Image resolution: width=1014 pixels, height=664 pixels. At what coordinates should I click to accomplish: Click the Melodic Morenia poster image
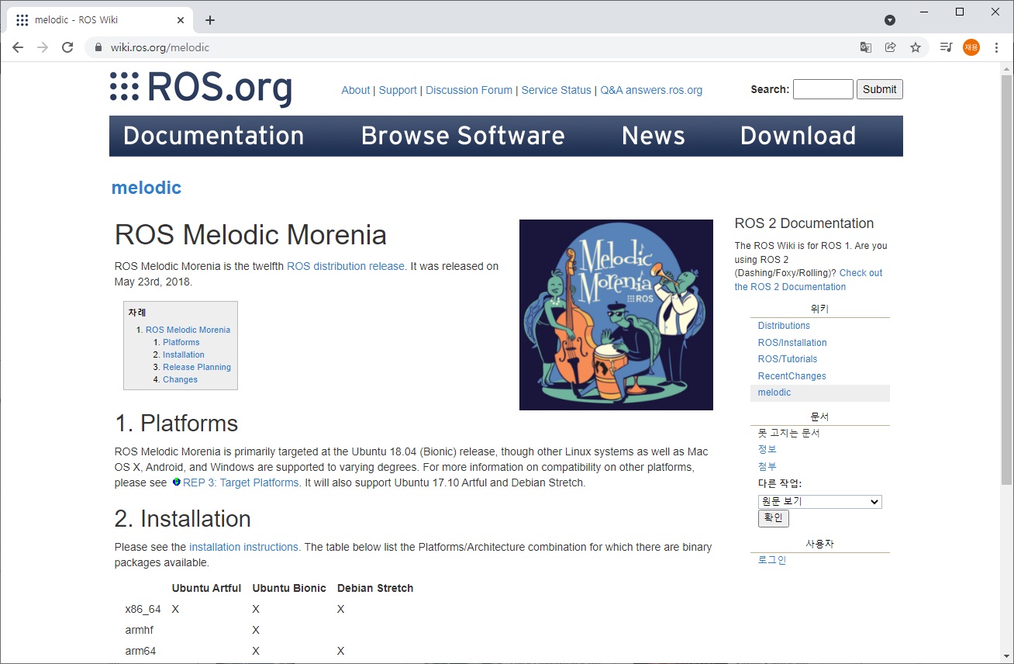click(x=616, y=315)
